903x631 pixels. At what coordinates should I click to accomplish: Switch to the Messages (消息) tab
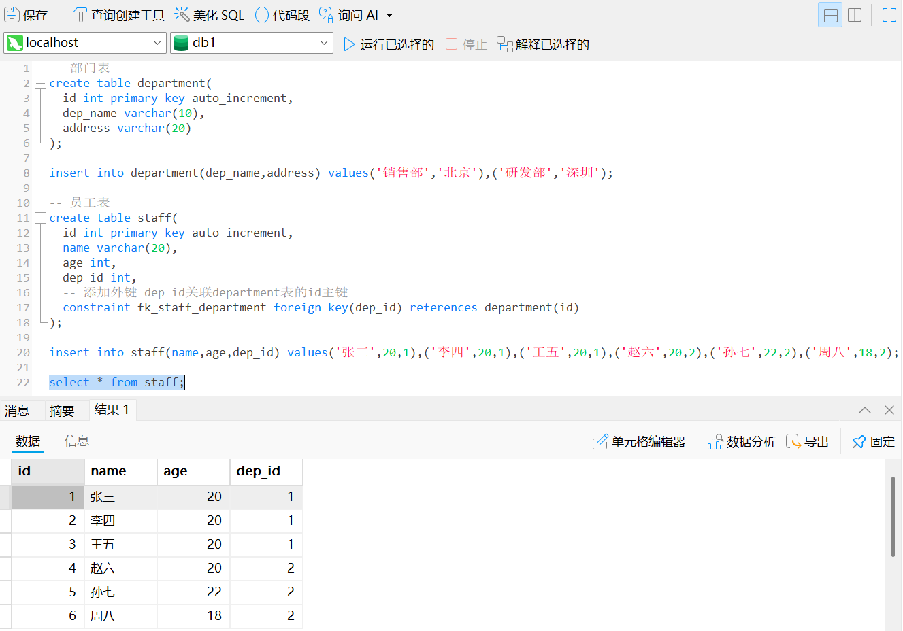tap(17, 411)
